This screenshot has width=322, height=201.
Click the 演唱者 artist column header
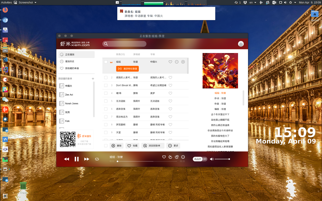coord(137,54)
